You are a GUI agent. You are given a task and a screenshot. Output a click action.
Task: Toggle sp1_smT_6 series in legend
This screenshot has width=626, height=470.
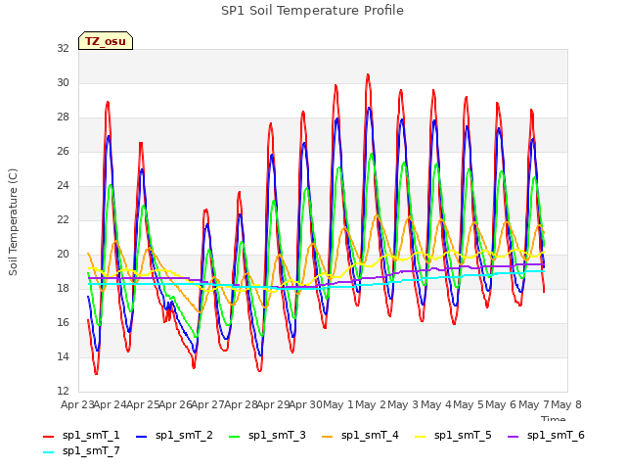click(x=546, y=435)
